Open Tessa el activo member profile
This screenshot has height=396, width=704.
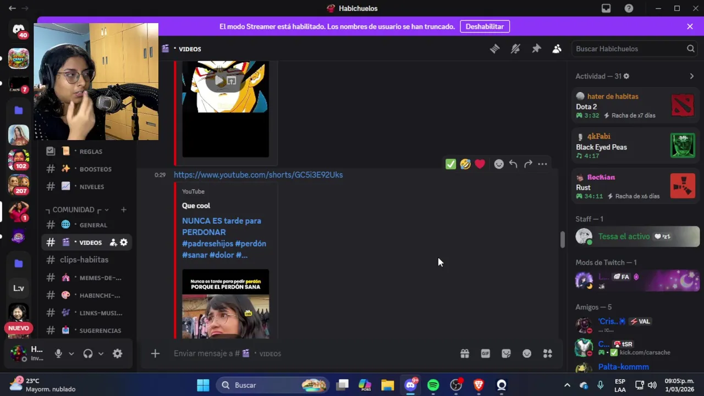[636, 237]
